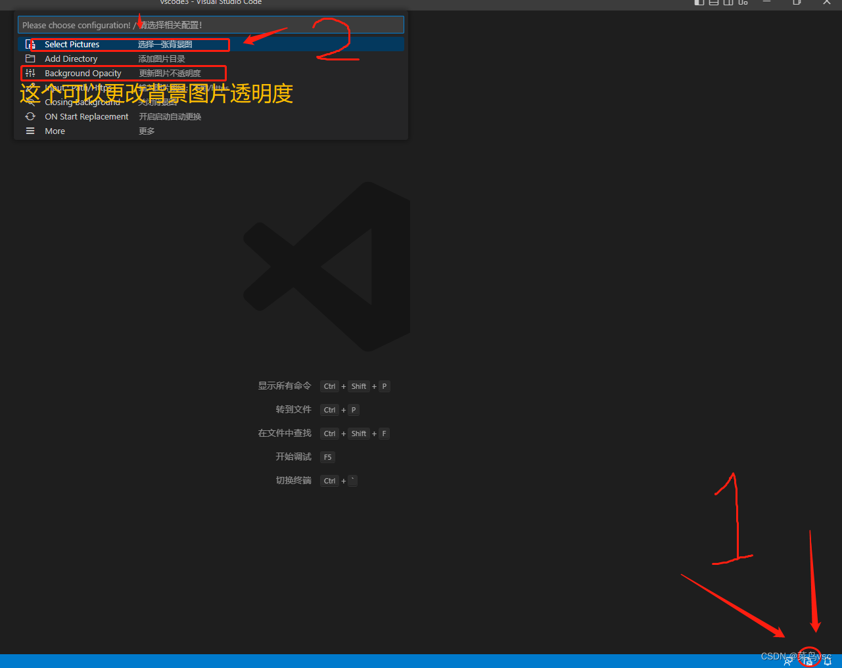Viewport: 842px width, 668px height.
Task: Click the 添加图片目录 description text
Action: 162,58
